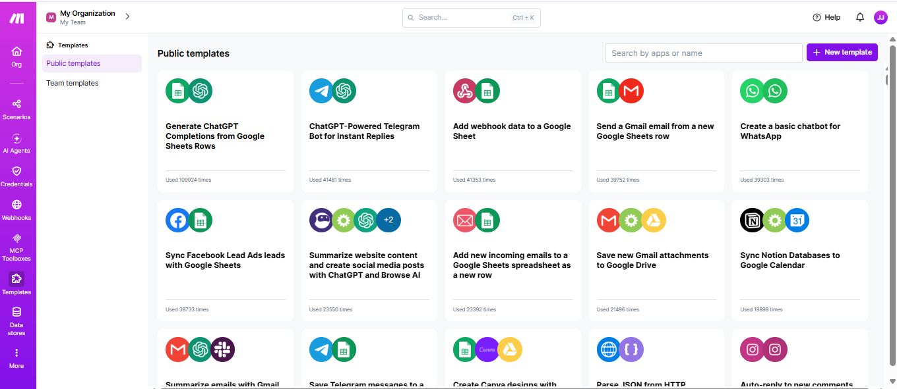Click the Instagram icons on Auto-reply card
Image resolution: width=897 pixels, height=389 pixels.
764,350
